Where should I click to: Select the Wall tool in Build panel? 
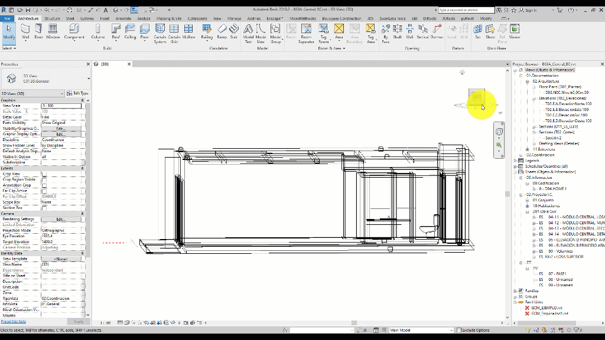tap(25, 32)
